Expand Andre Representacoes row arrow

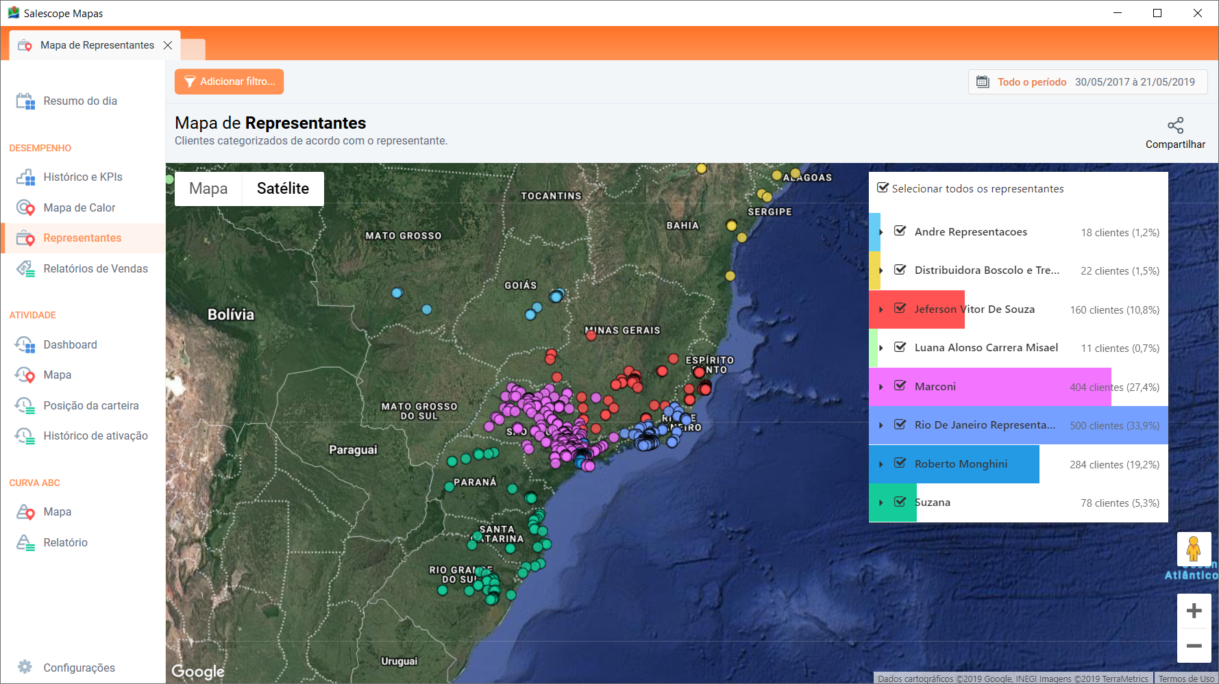[881, 232]
